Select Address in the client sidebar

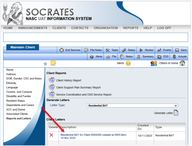point(11,74)
